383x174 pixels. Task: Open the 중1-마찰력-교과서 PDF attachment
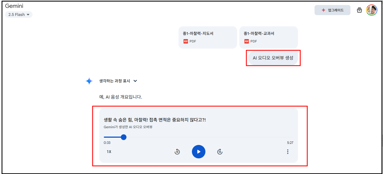tap(269, 37)
